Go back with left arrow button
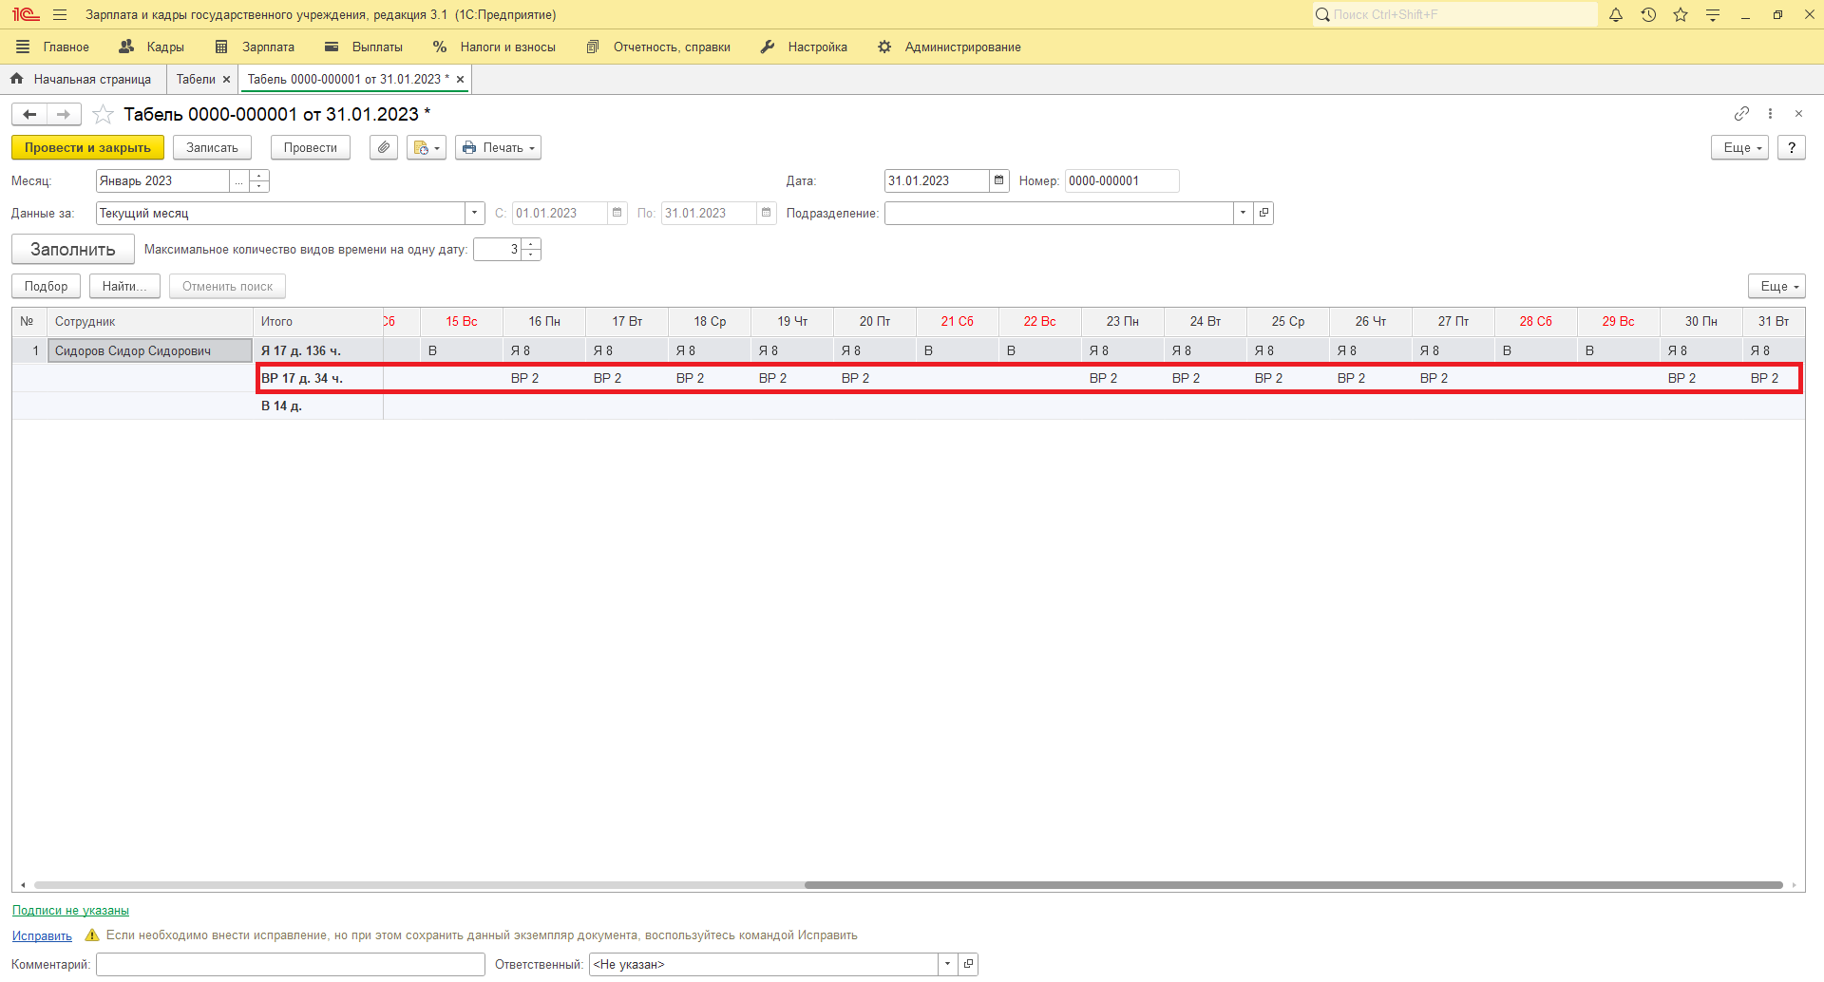 point(29,115)
